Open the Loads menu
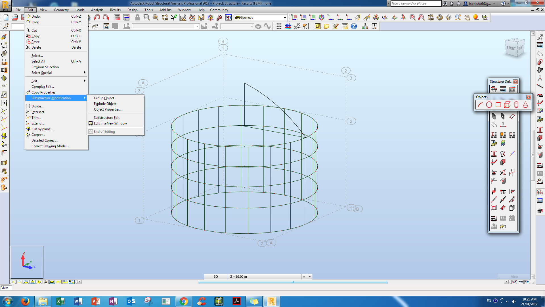Image resolution: width=545 pixels, height=307 pixels. coord(80,10)
